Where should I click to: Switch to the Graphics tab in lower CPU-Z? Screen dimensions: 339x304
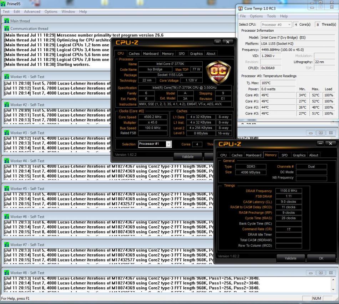[299, 155]
